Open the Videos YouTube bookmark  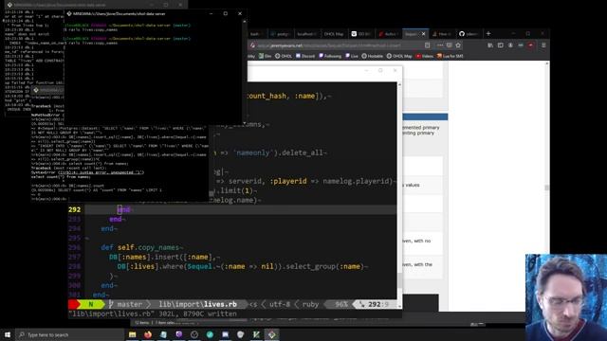(x=424, y=56)
